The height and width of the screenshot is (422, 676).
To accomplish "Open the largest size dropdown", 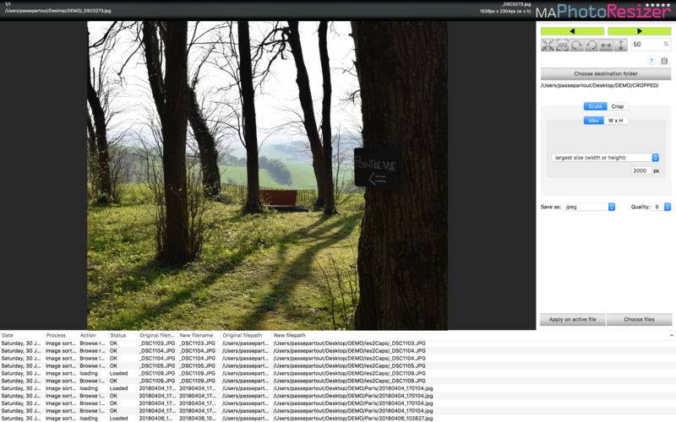I will pos(605,158).
